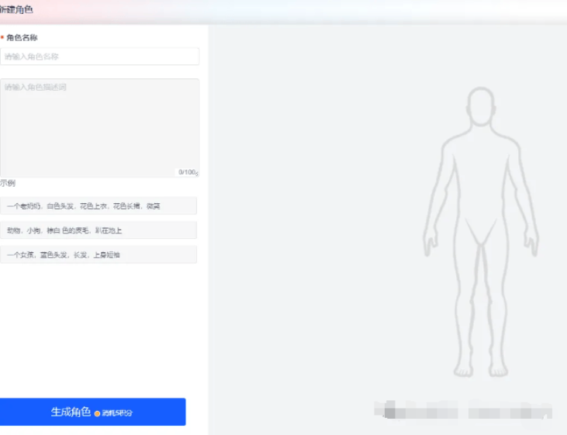
Task: Select the old grandma example prompt
Action: (99, 205)
